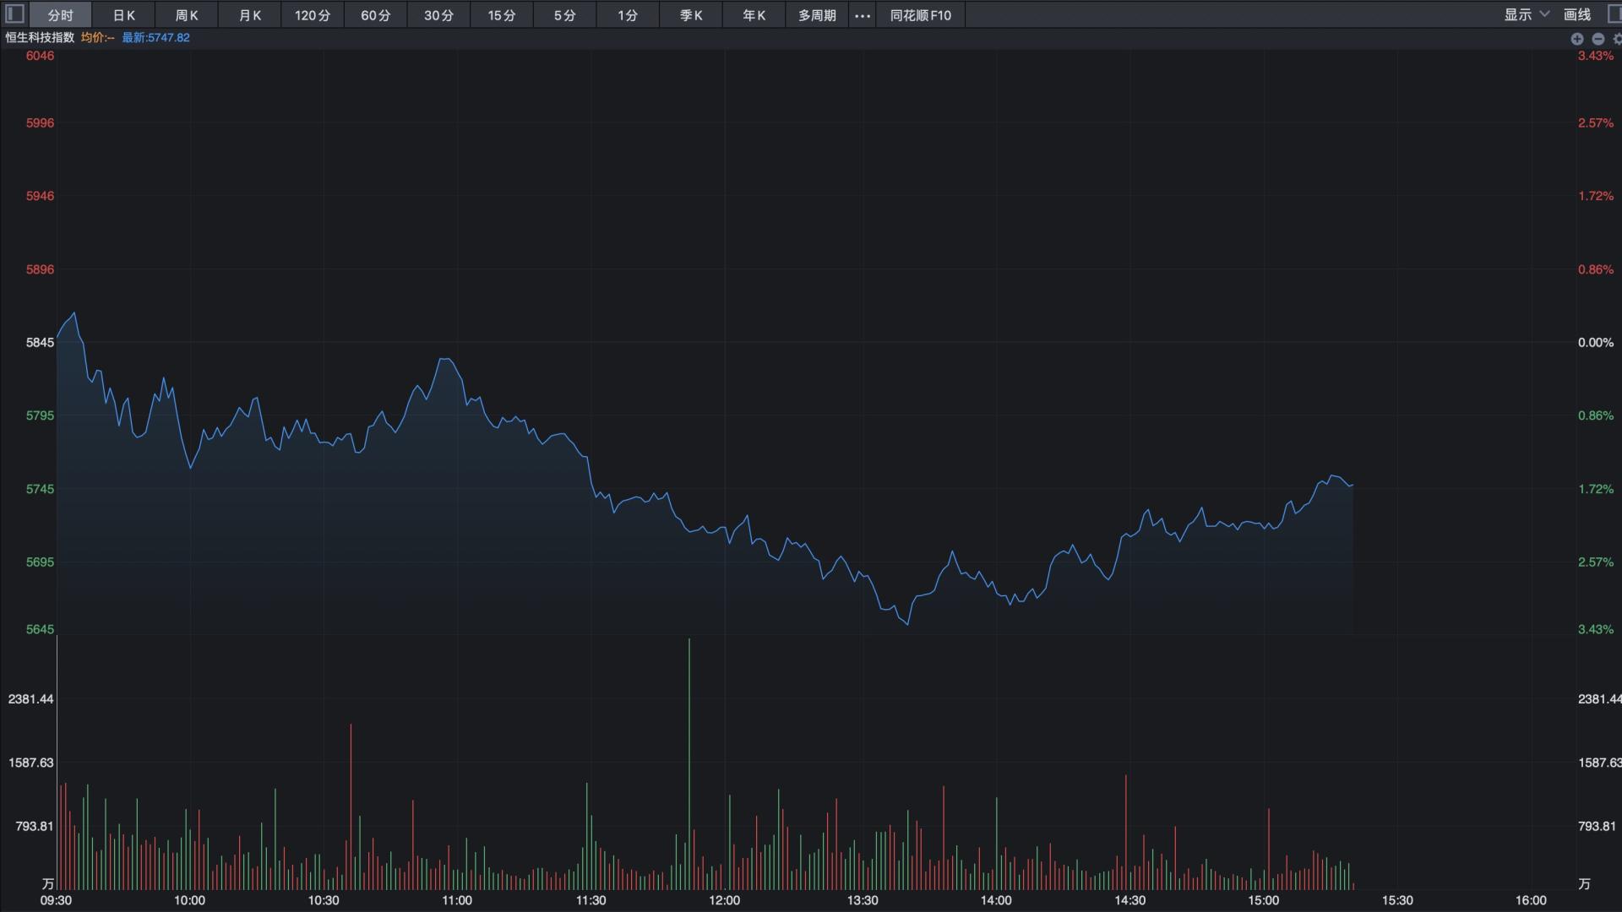Click the zoom in plus icon
The image size is (1622, 912).
(x=1576, y=39)
